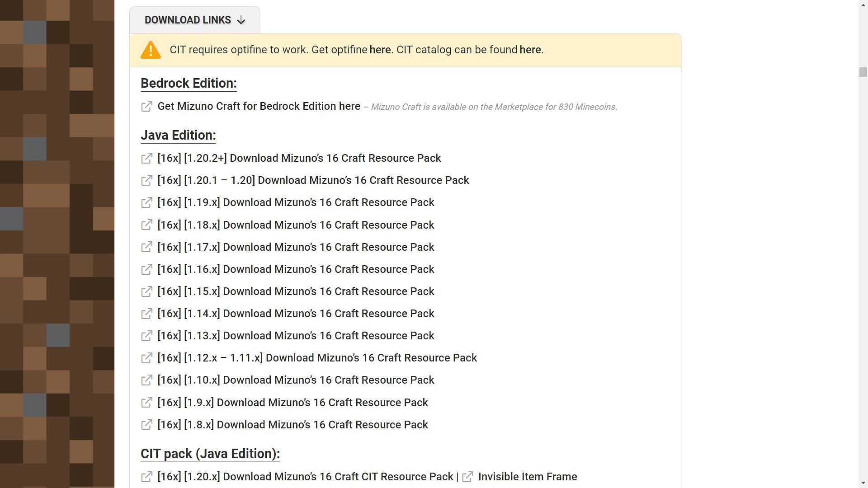Click the external-link icon beside 1.8.x download
This screenshot has width=868, height=488.
pos(146,425)
